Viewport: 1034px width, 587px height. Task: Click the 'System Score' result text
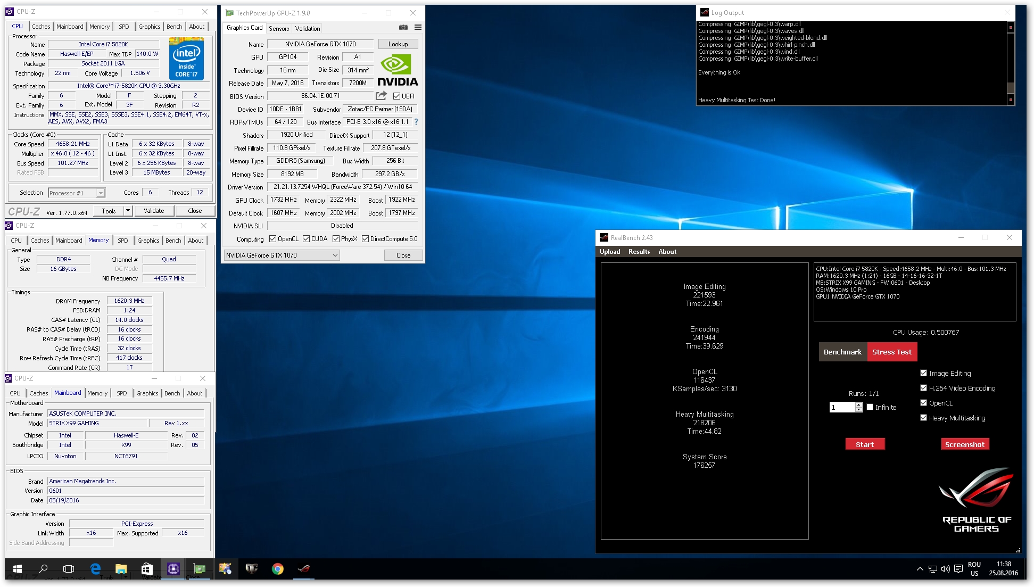705,457
